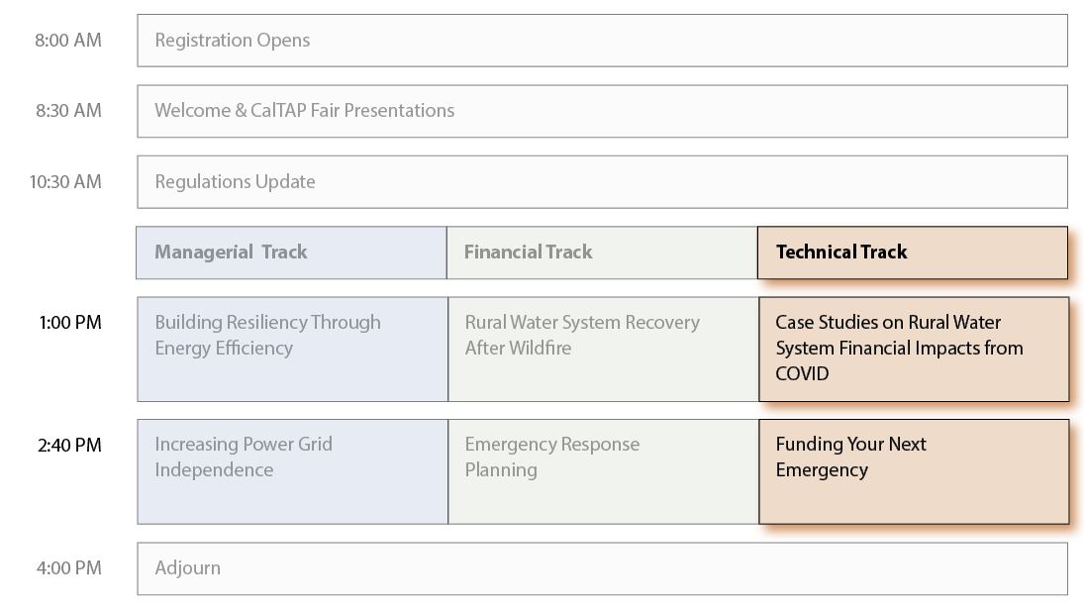Click the Registration Opens session row
Image resolution: width=1084 pixels, height=611 pixels.
click(x=602, y=41)
